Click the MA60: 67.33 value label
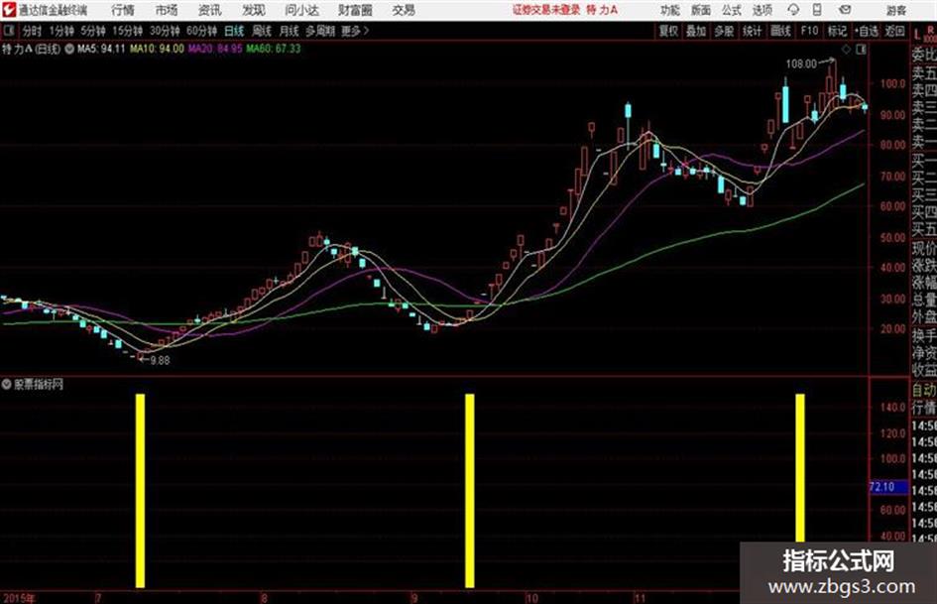 [x=274, y=49]
